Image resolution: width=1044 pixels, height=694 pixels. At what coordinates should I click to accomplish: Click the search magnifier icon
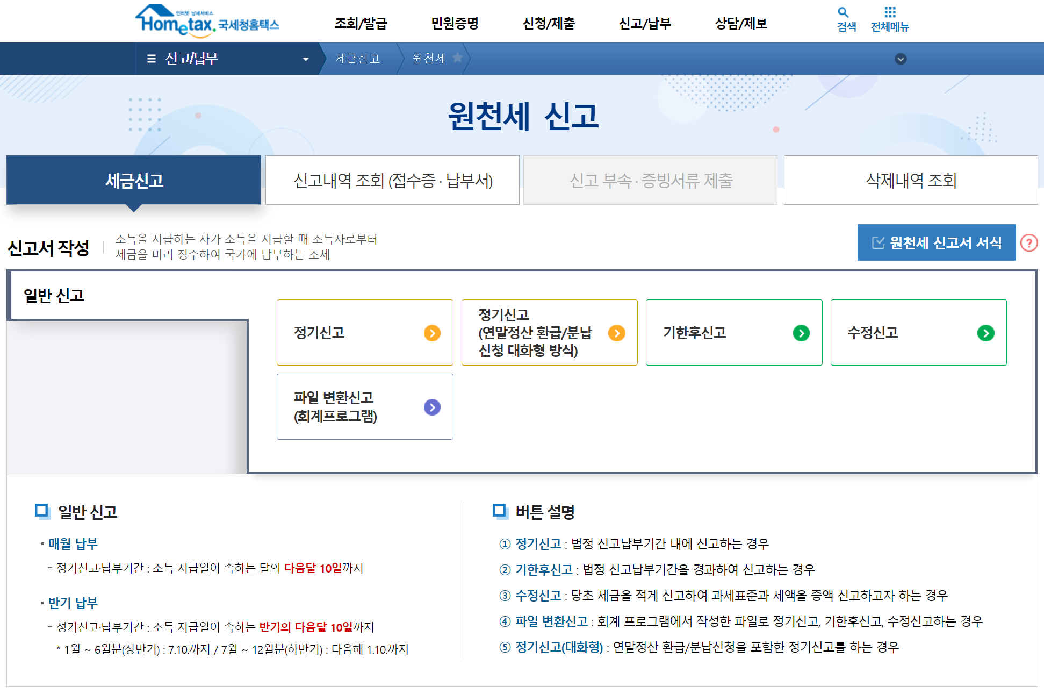point(843,12)
